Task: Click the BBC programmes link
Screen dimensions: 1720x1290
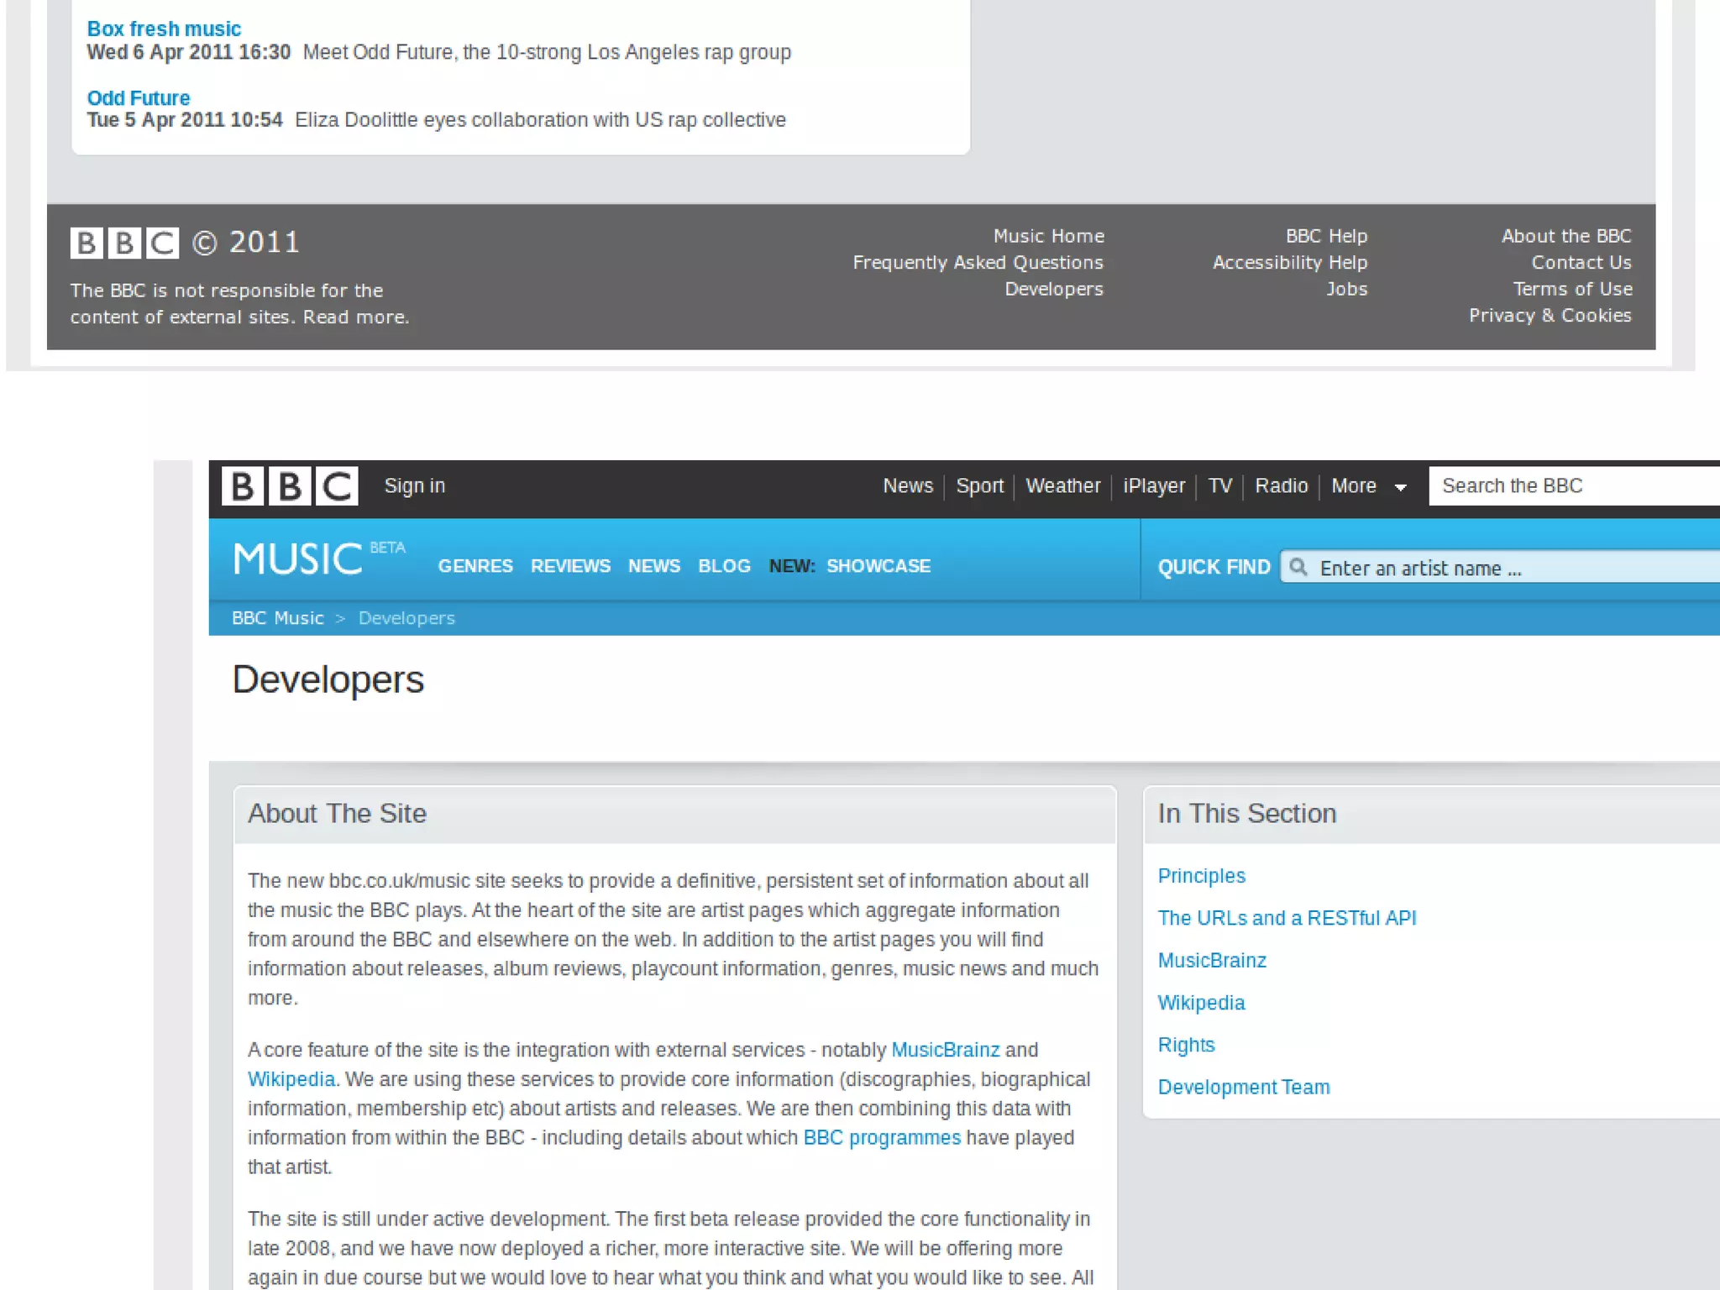Action: (x=882, y=1138)
